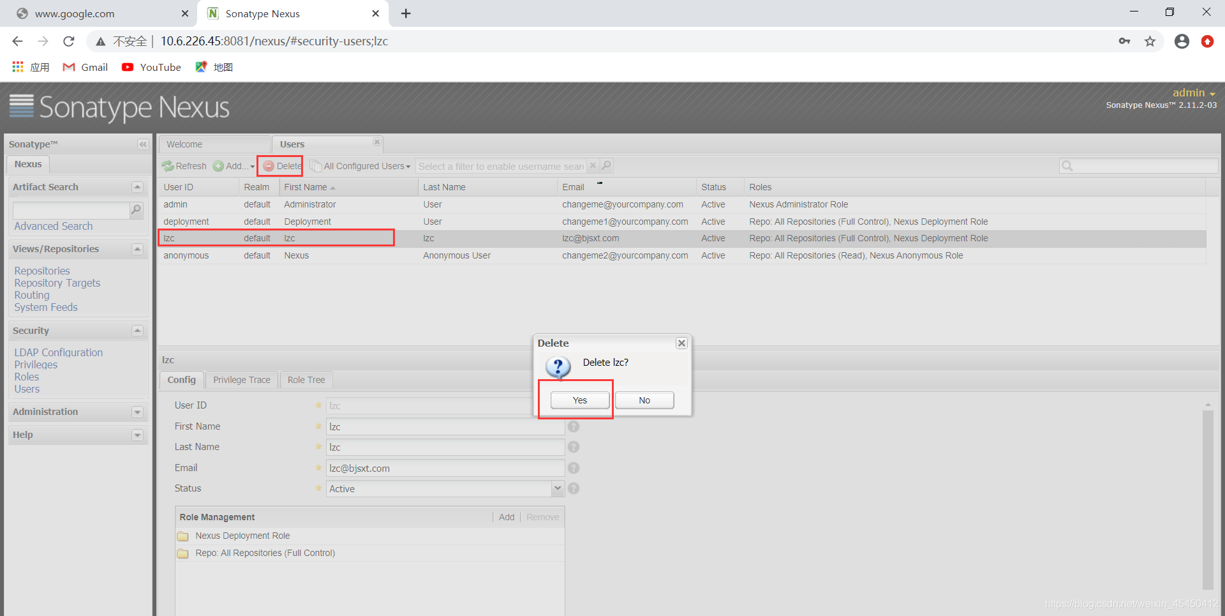
Task: Click the Delete user toolbar button
Action: pos(282,166)
